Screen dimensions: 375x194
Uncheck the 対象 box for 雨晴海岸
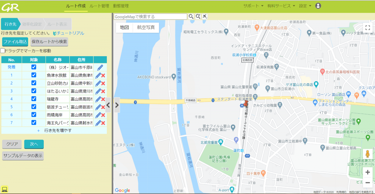34,115
